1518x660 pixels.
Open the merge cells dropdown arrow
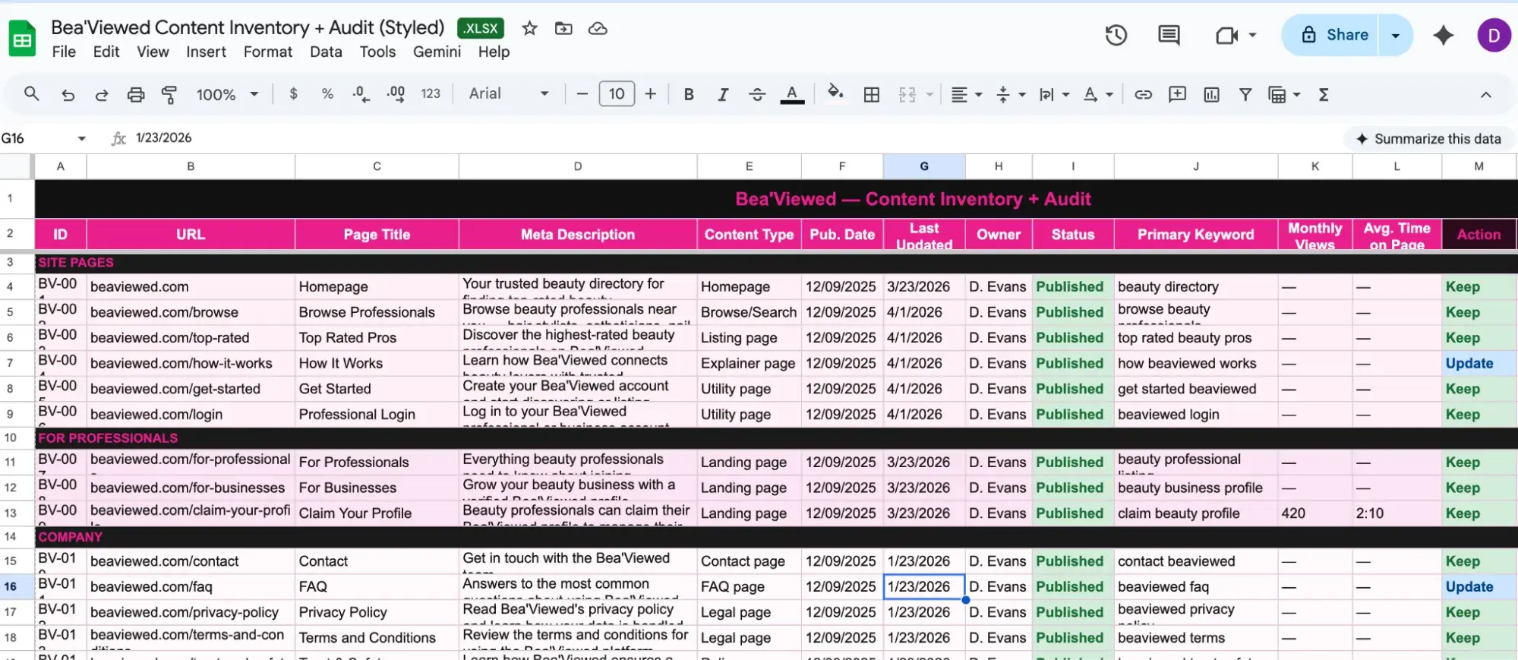coord(929,95)
